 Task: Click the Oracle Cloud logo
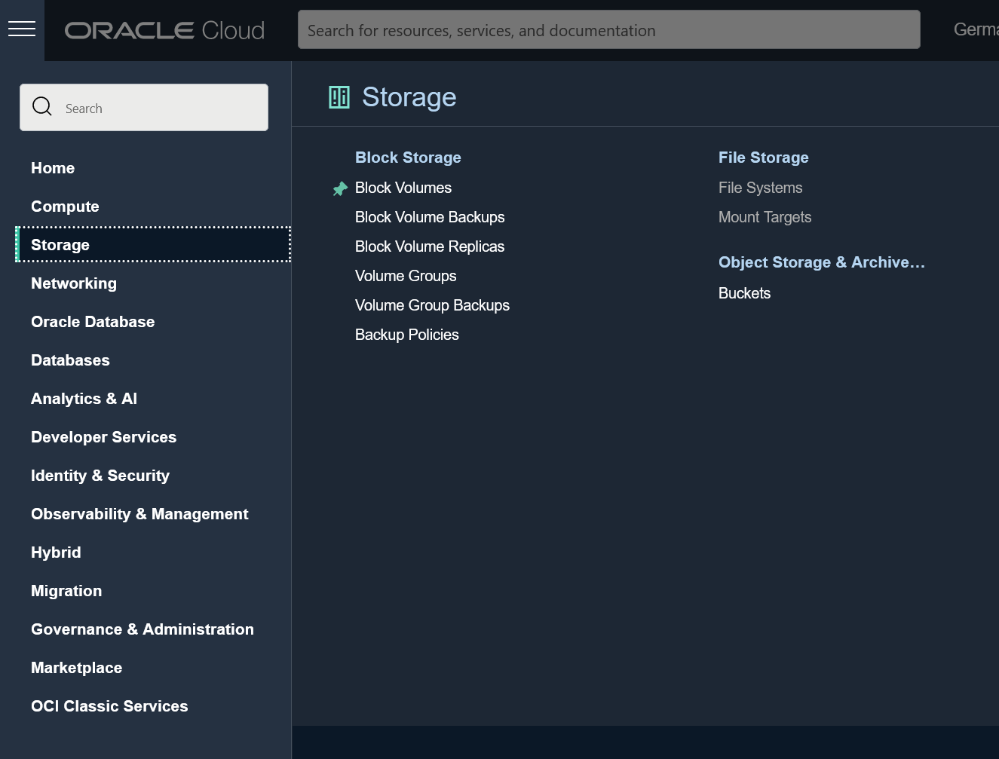coord(164,30)
